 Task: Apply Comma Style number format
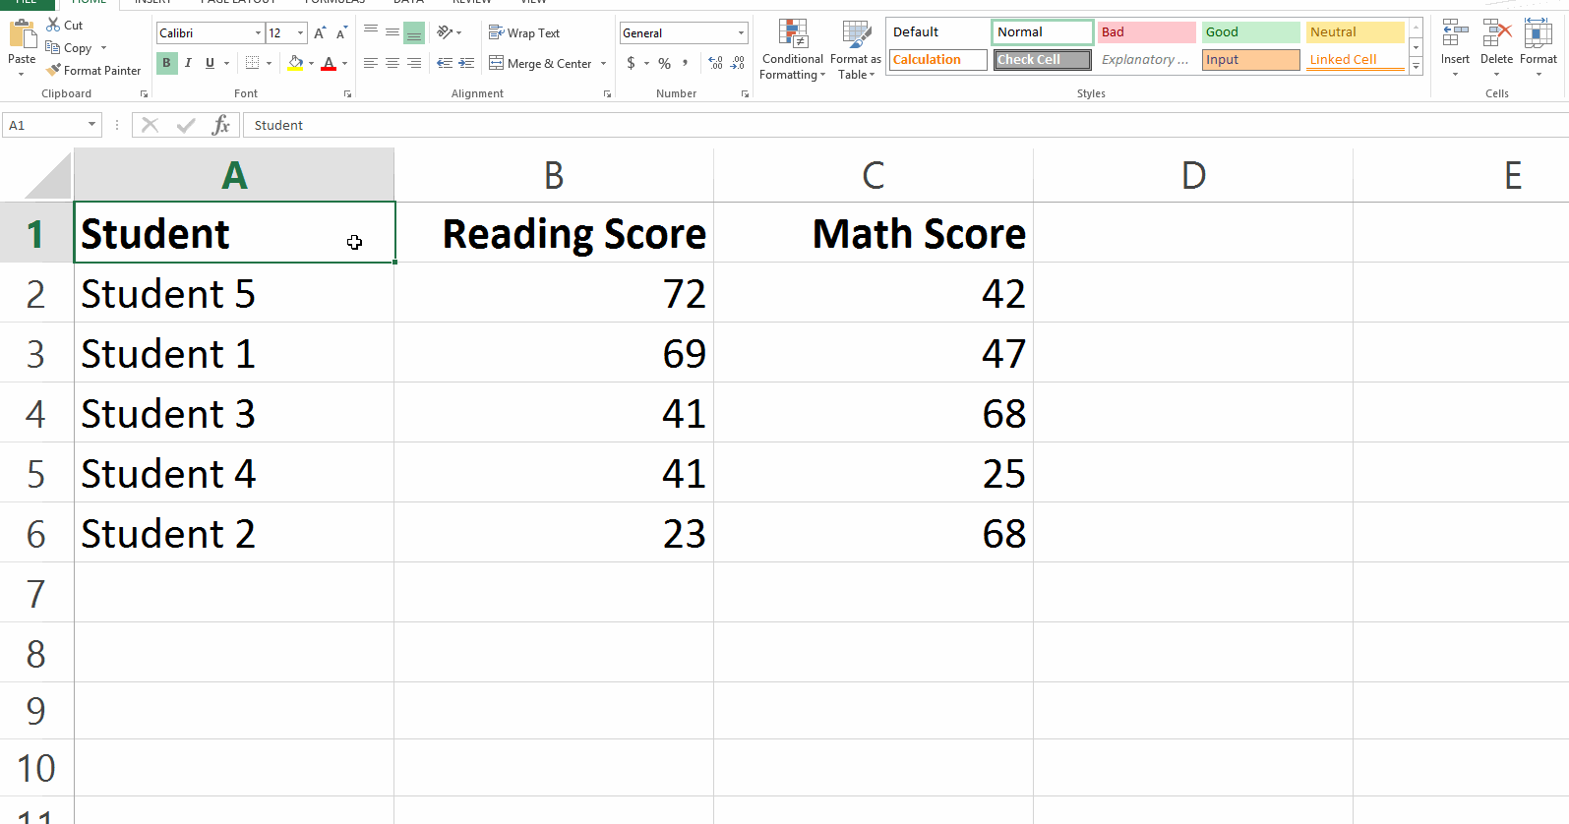click(686, 63)
